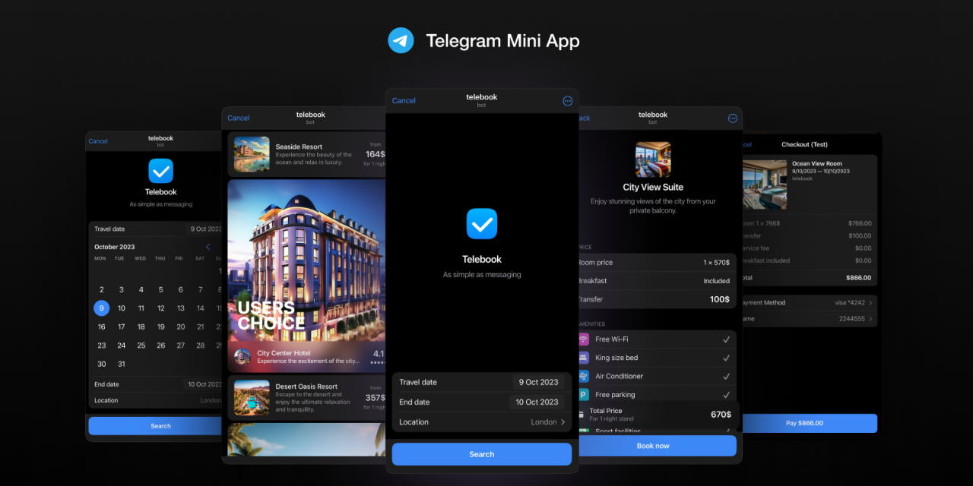Click the Free parking amenity icon
This screenshot has height=486, width=973.
[583, 394]
